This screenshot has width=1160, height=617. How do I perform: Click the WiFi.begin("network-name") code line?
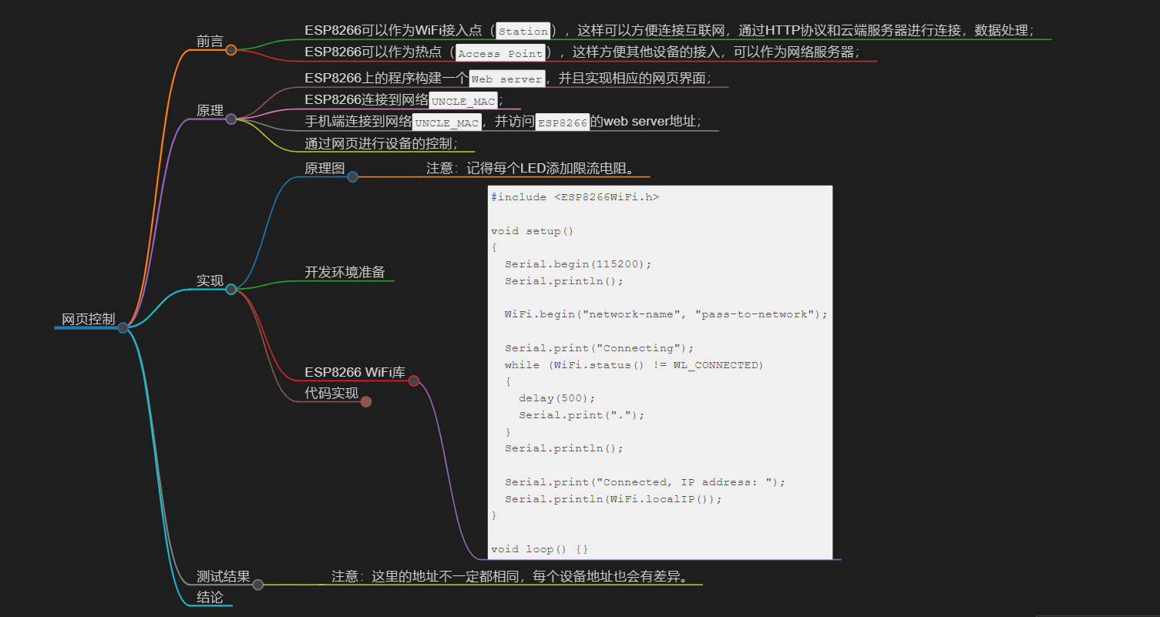click(666, 314)
